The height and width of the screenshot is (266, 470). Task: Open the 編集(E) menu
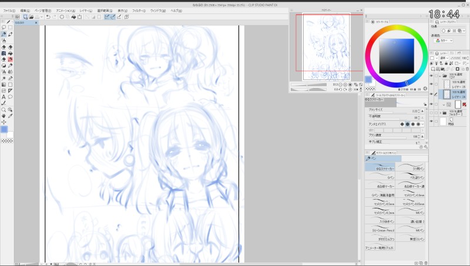(x=25, y=11)
